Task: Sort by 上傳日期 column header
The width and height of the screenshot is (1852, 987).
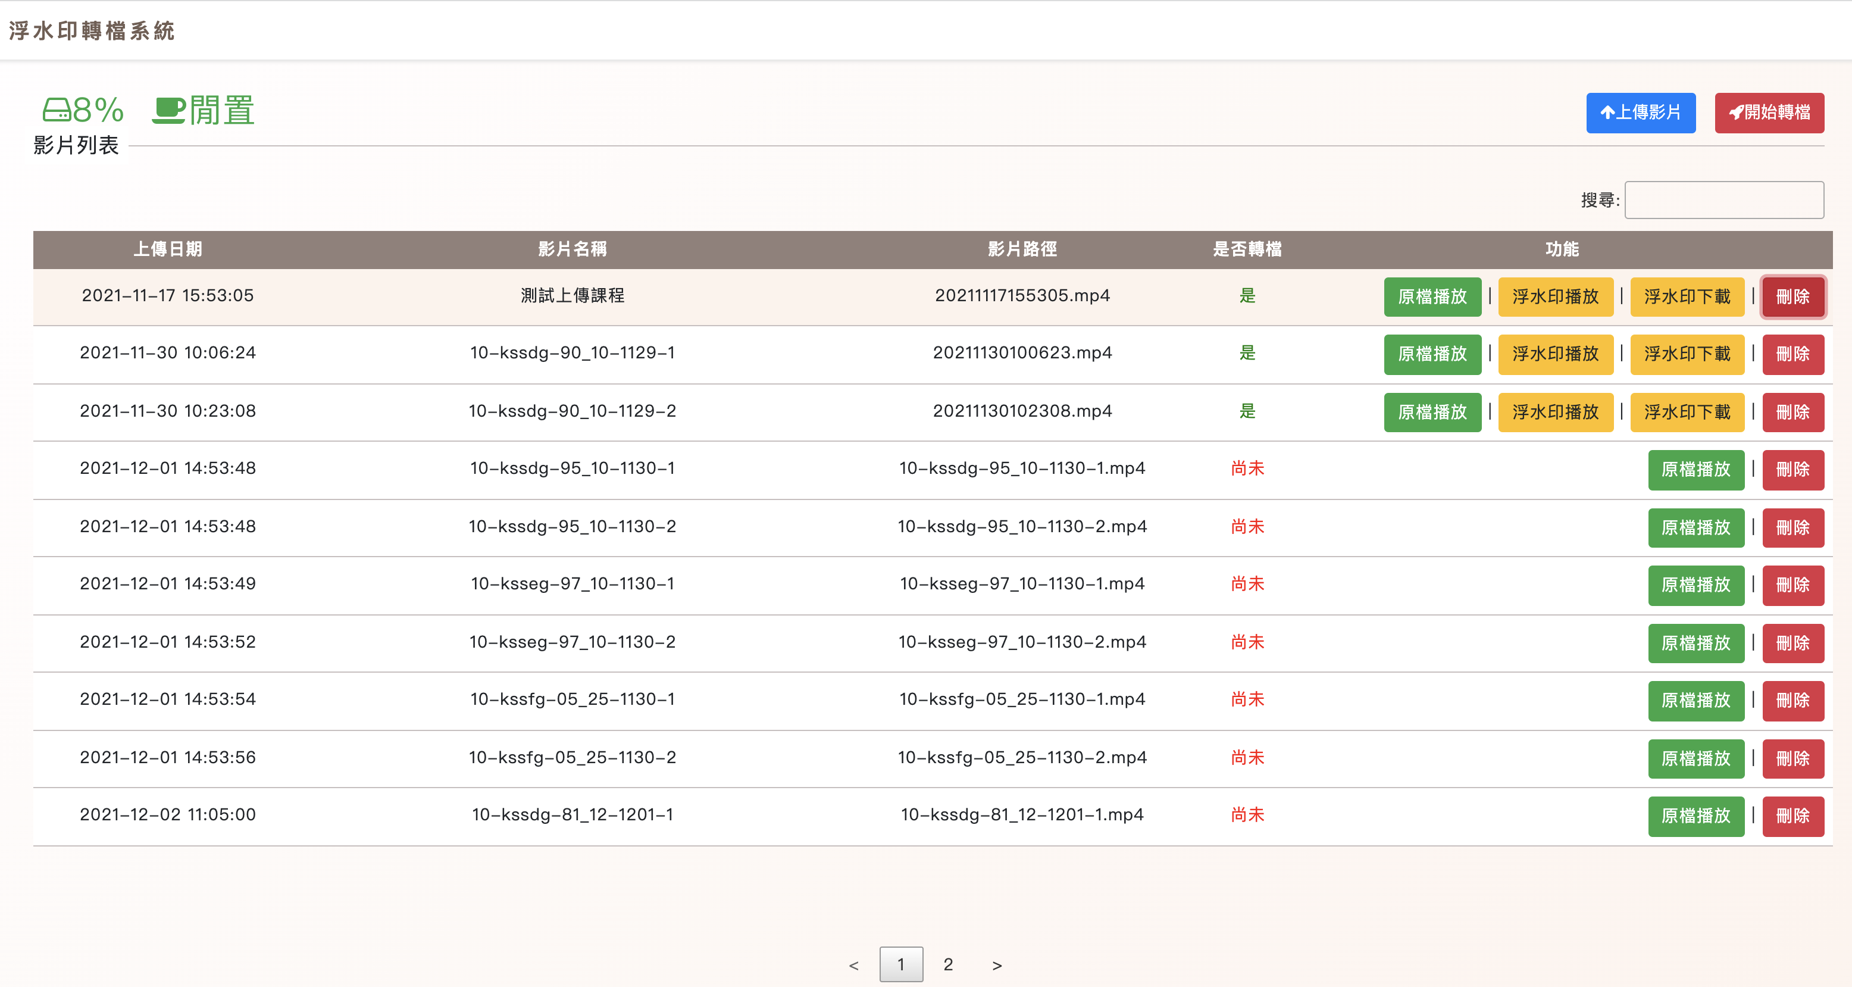Action: click(167, 249)
